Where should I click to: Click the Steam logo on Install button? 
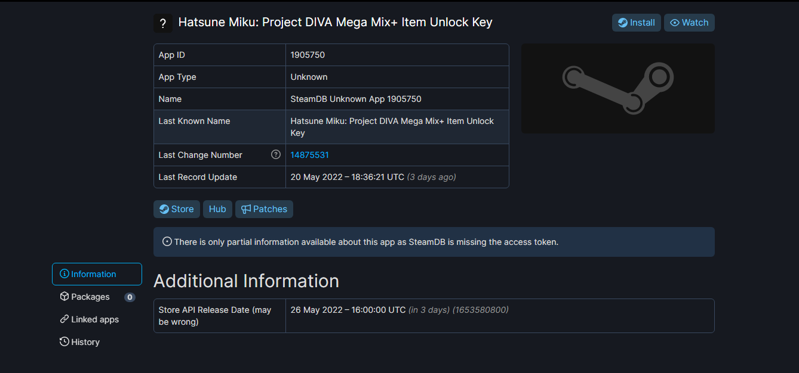click(623, 23)
